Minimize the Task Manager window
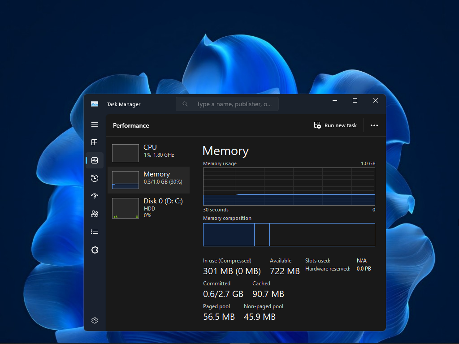This screenshot has width=459, height=344. pos(335,100)
